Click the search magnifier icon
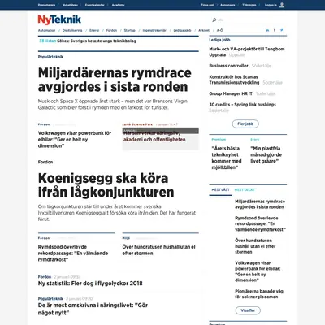Image resolution: width=325 pixels, height=325 pixels. point(214,19)
